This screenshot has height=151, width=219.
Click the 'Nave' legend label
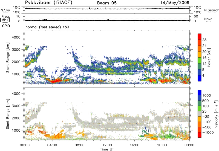(208, 19)
